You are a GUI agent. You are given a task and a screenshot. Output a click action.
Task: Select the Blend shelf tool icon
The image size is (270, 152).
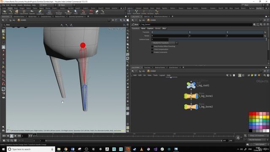click(x=16, y=12)
